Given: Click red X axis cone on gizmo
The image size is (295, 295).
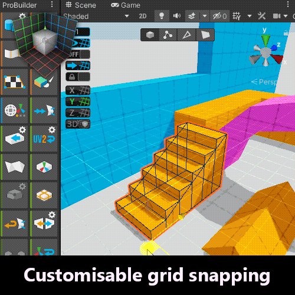Looking at the screenshot, I should (277, 58).
